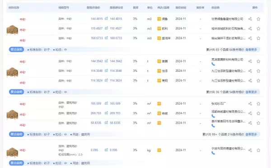The image size is (271, 168).
Task: Click 聚合说明 badge in the 36-brand summary bar
Action: 16,92
